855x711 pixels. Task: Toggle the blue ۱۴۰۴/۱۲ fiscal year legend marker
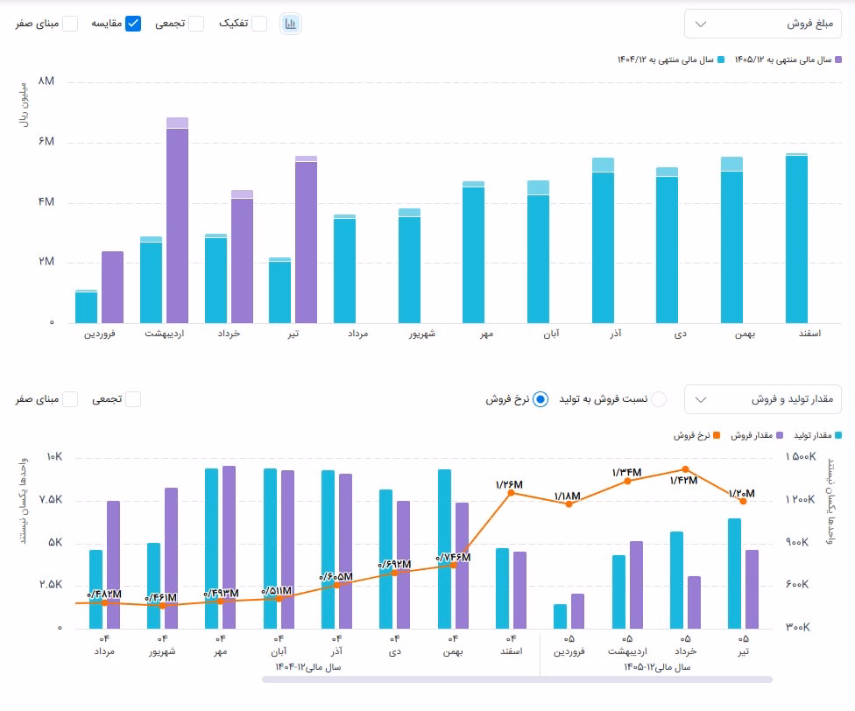pyautogui.click(x=721, y=60)
